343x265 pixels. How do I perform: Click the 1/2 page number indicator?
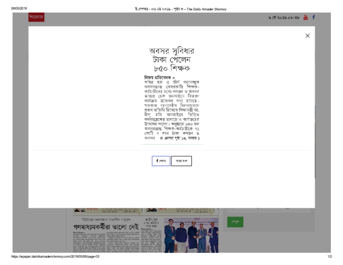(x=329, y=257)
